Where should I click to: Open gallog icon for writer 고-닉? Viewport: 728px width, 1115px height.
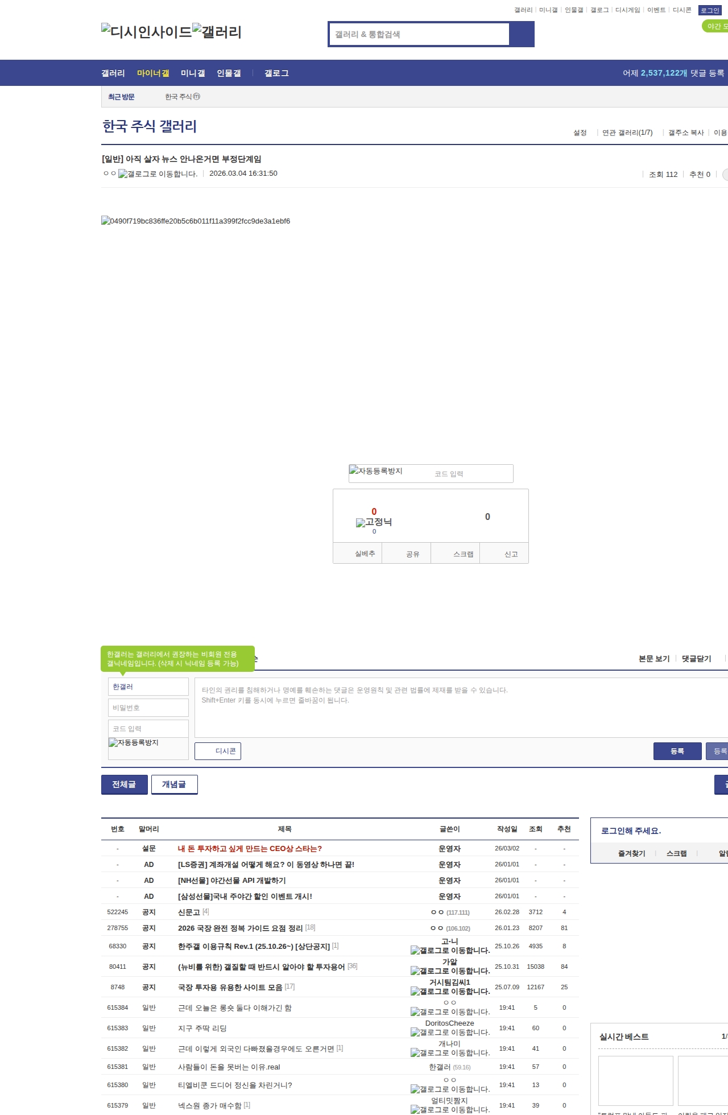[450, 951]
